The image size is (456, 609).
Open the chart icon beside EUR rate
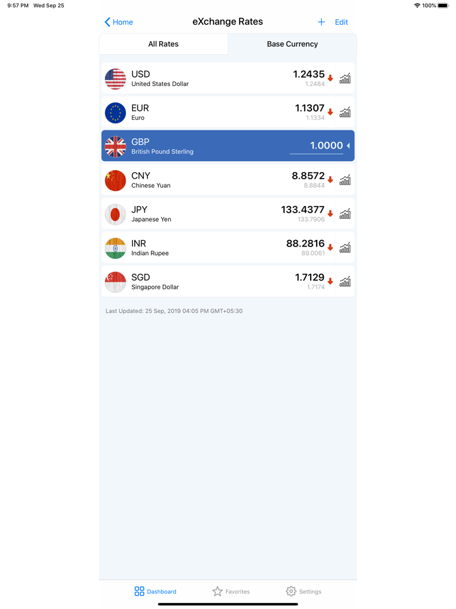345,112
